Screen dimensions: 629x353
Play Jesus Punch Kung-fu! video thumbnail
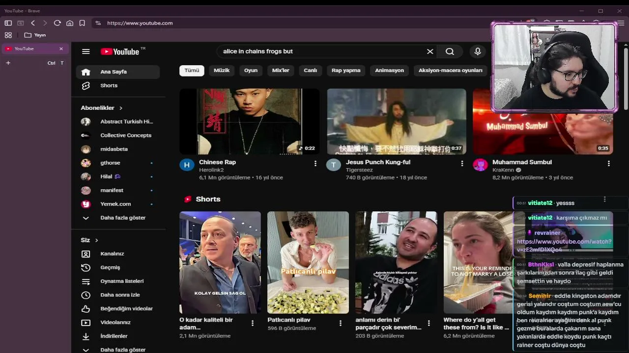[x=397, y=122]
